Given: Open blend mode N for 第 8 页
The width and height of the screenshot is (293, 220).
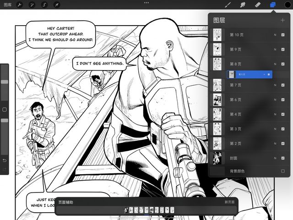Looking at the screenshot, I should pos(275,64).
